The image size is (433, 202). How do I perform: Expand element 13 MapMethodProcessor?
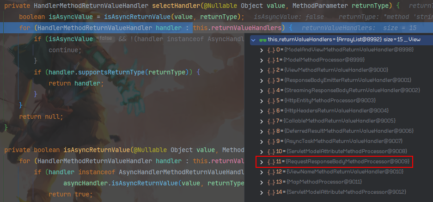pyautogui.click(x=262, y=182)
